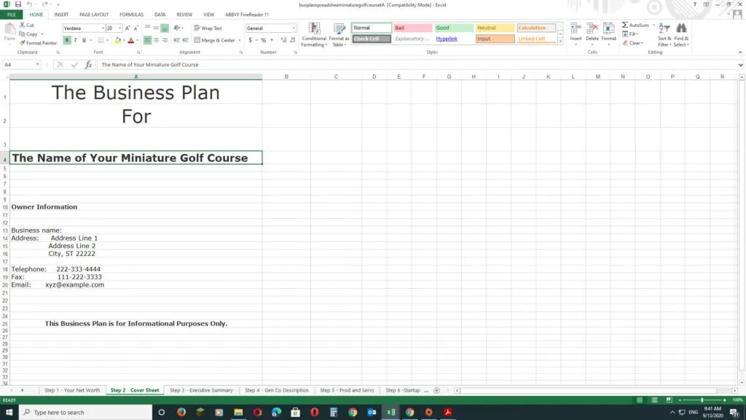The width and height of the screenshot is (746, 420).
Task: Center text horizontally in the cell
Action: 156,41
